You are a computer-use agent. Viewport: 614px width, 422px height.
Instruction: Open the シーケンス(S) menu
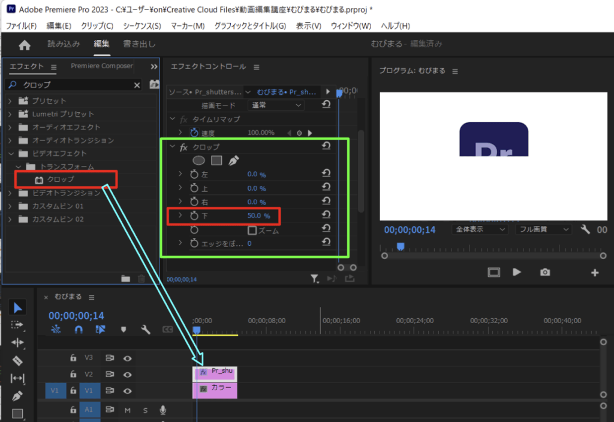142,26
